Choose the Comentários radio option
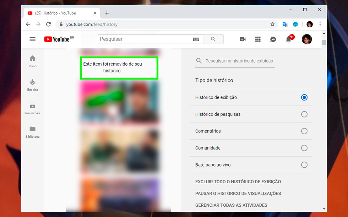The height and width of the screenshot is (217, 348). click(x=304, y=131)
